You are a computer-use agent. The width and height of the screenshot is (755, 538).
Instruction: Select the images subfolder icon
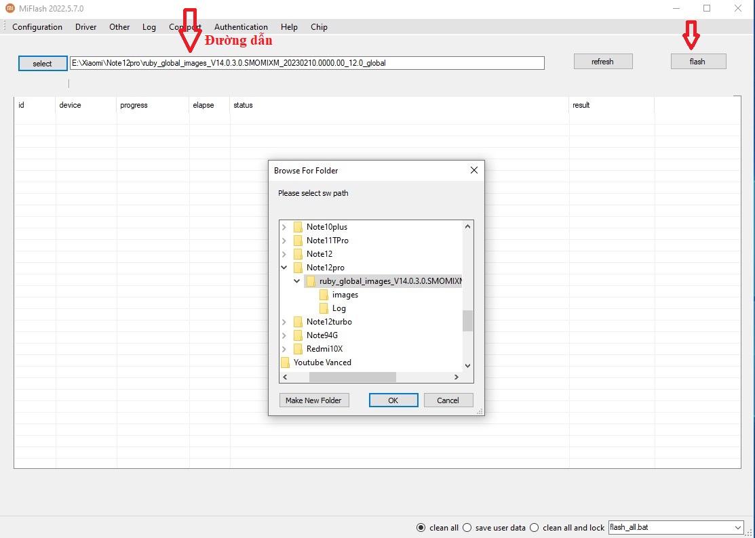(x=324, y=295)
